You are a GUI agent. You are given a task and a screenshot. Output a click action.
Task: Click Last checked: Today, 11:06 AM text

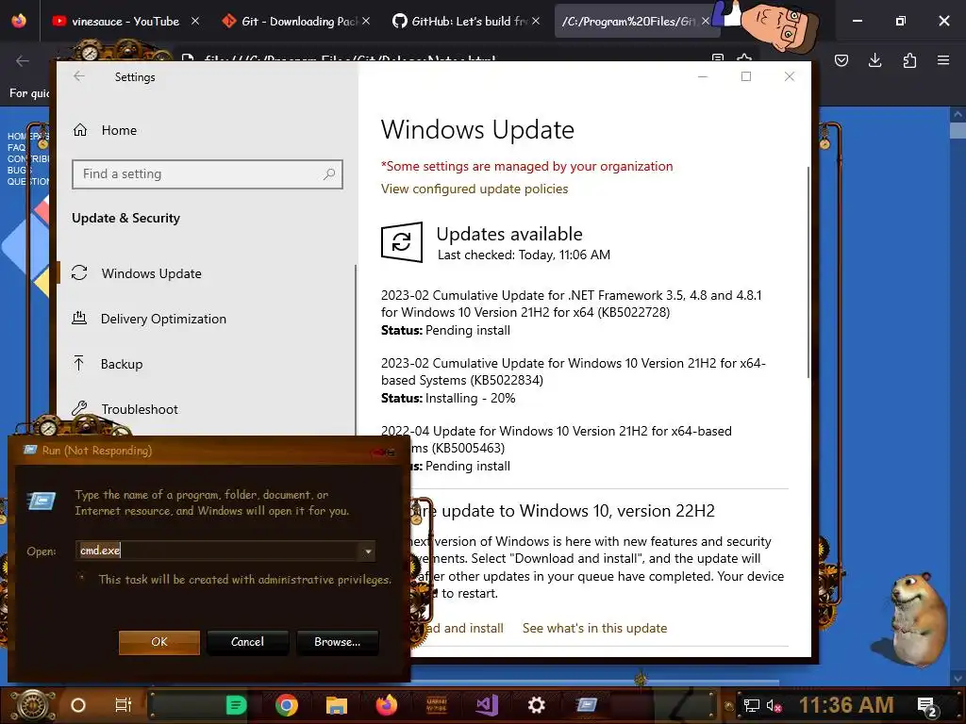click(x=524, y=255)
